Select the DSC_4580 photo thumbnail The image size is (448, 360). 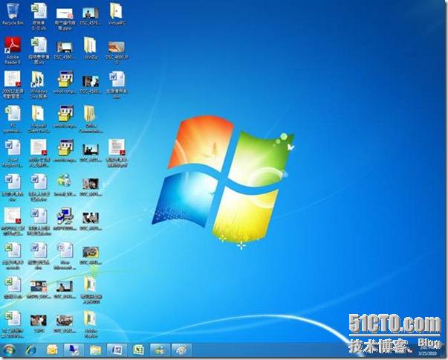pos(65,50)
